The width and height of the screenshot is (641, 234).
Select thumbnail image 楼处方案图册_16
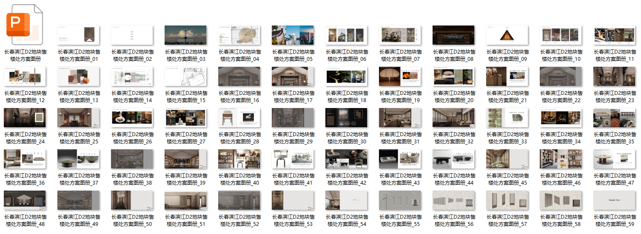tap(239, 76)
